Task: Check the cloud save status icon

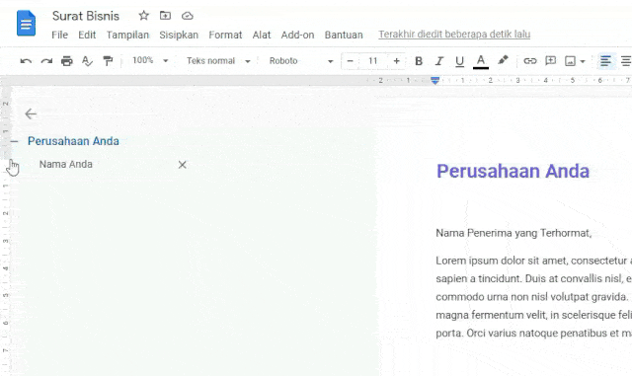Action: (x=188, y=16)
